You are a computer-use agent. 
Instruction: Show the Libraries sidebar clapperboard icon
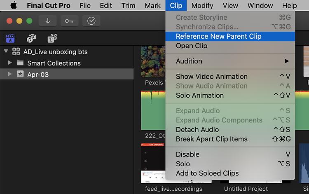(10, 38)
